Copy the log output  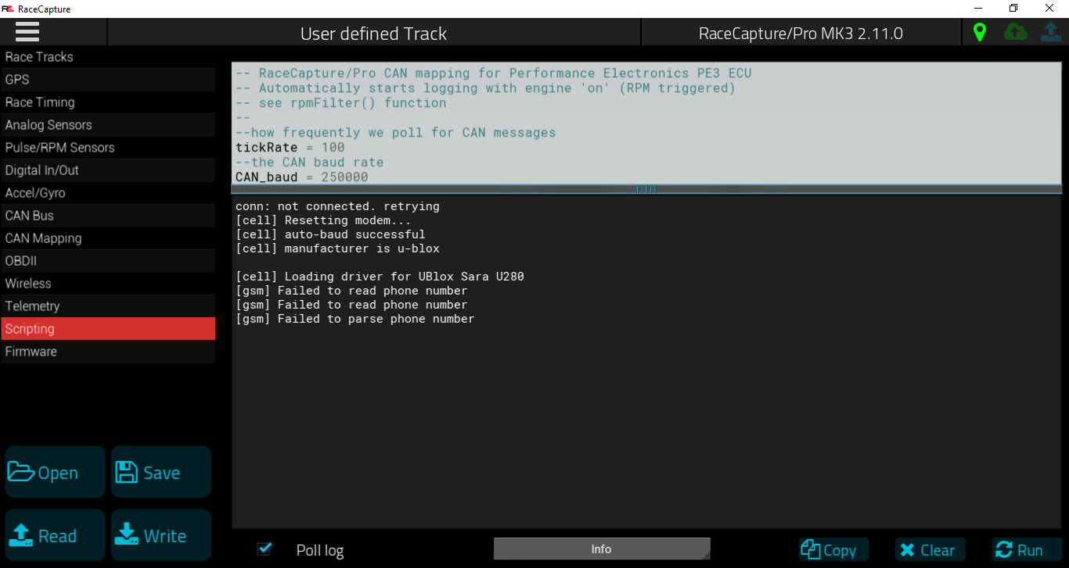(x=833, y=550)
